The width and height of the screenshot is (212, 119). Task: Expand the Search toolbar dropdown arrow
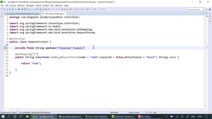point(76,9)
